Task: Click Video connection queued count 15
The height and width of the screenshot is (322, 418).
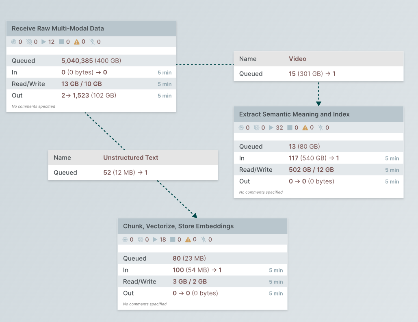Action: 292,74
